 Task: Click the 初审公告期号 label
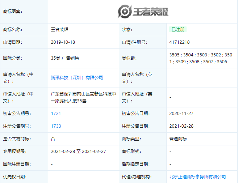[17, 114]
